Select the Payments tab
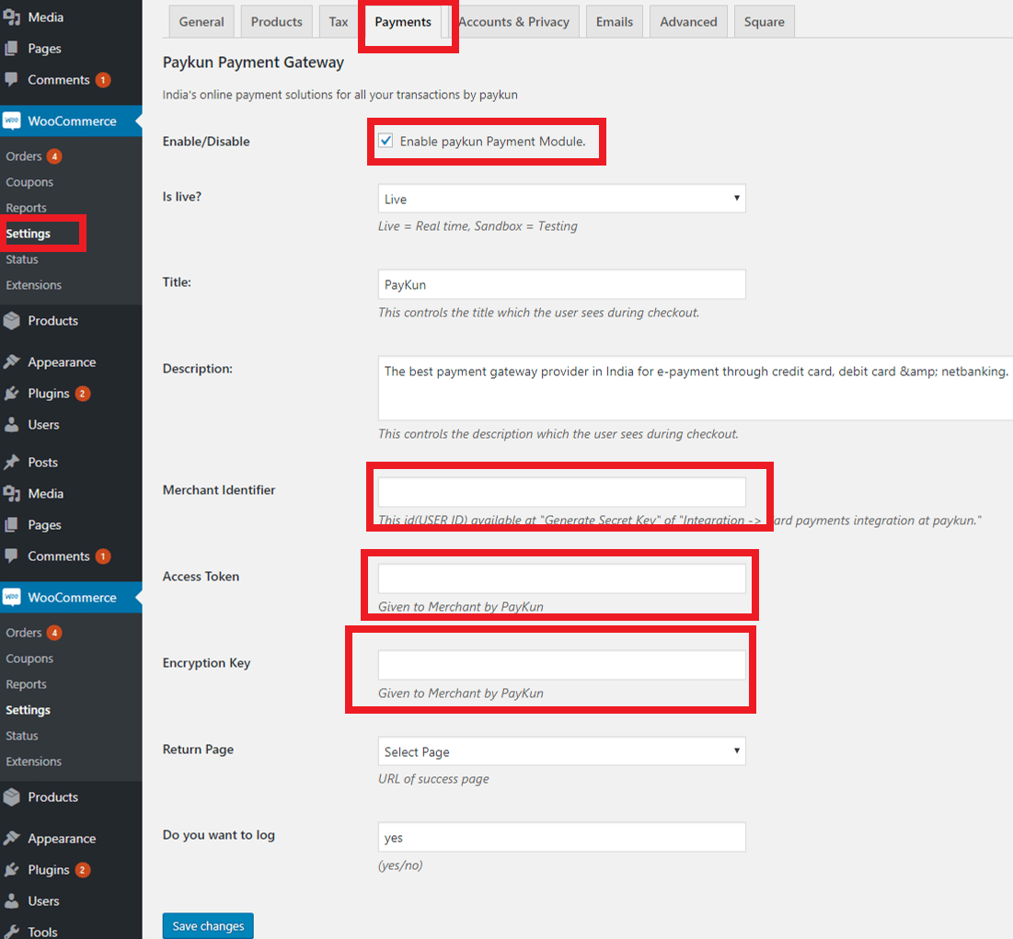Screen dimensions: 1013x939 click(x=403, y=22)
